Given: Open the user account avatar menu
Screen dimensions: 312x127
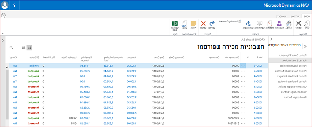Looking at the screenshot, I should (x=5, y=5).
